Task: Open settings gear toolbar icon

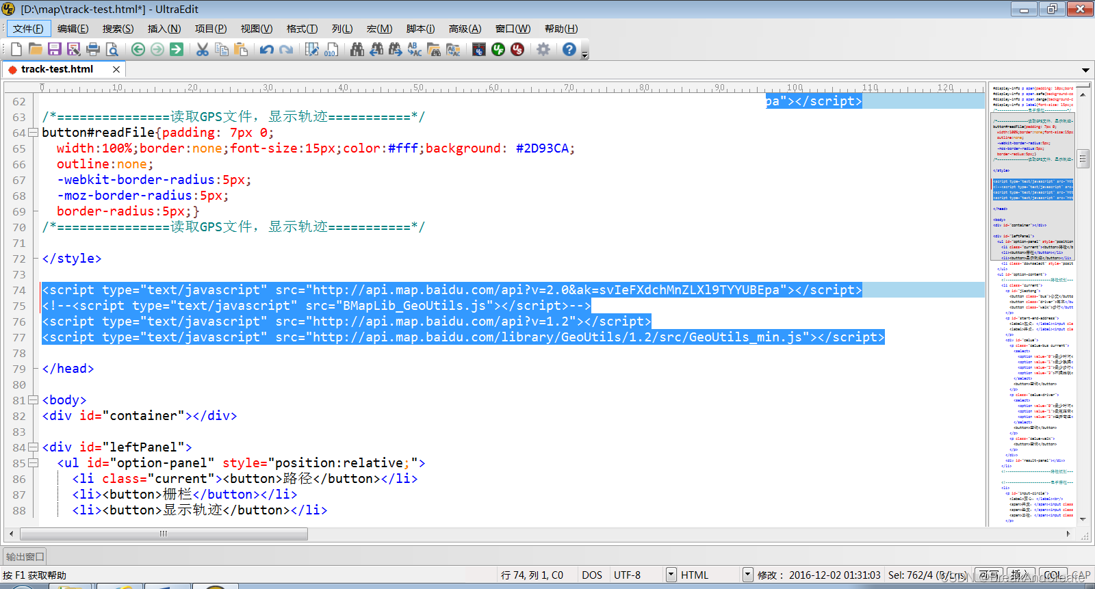Action: click(x=543, y=49)
